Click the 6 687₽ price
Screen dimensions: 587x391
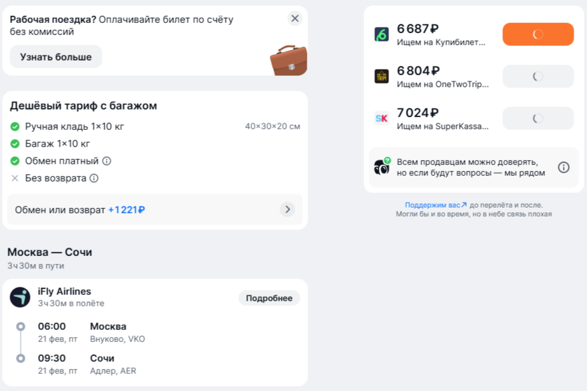pos(418,29)
